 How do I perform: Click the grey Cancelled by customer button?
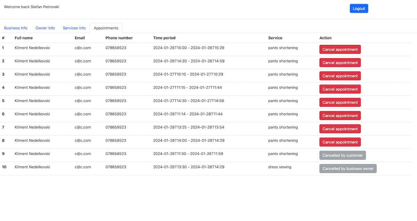click(342, 156)
